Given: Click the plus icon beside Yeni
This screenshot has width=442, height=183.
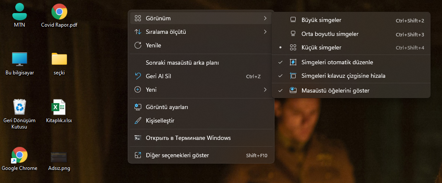Looking at the screenshot, I should [137, 90].
